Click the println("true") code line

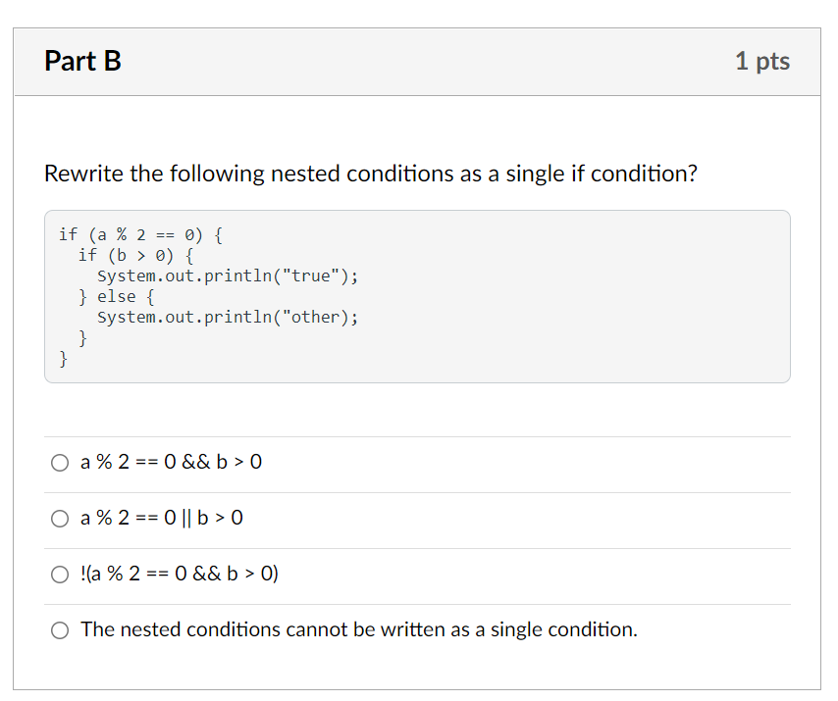(228, 276)
